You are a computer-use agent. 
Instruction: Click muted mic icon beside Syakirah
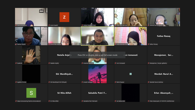[16, 63]
